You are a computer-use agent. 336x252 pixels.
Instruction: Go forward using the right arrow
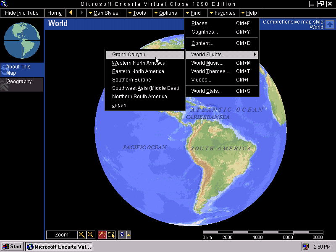81,13
